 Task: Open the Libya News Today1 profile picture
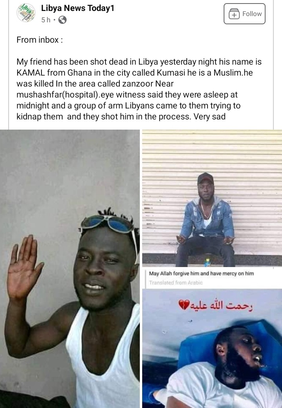pos(26,13)
